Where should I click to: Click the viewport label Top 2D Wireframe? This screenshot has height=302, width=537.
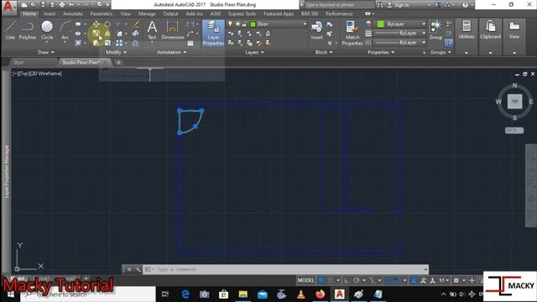(x=37, y=74)
